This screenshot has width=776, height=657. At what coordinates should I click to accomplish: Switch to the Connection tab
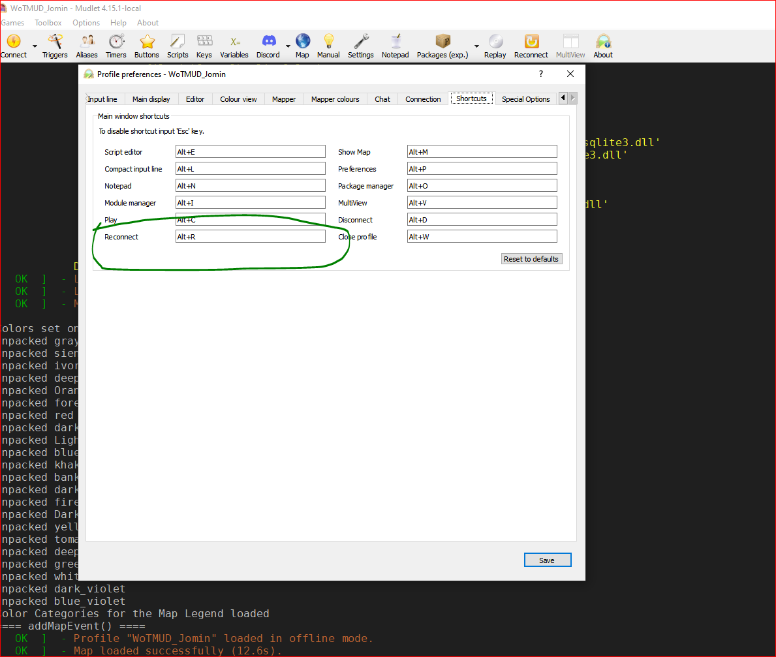coord(423,99)
